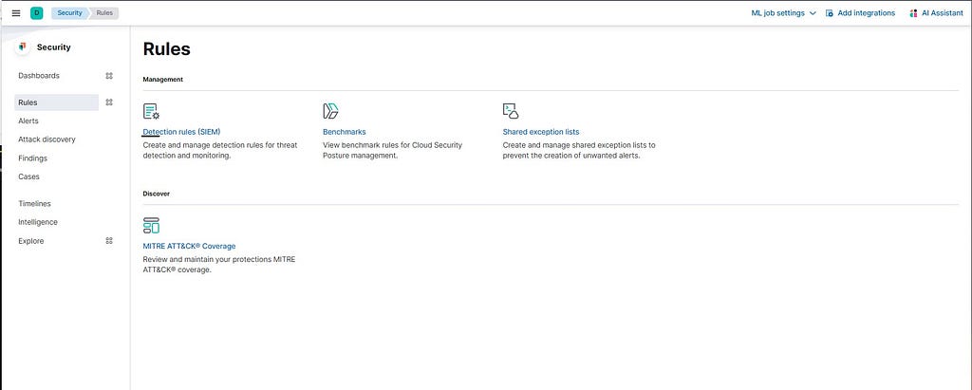
Task: Open Attack discovery in sidebar
Action: (x=47, y=139)
